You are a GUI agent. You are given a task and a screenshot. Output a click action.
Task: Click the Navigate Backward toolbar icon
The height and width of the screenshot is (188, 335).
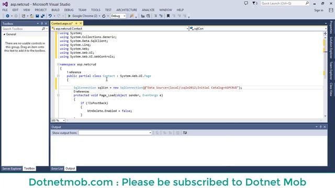(x=7, y=16)
